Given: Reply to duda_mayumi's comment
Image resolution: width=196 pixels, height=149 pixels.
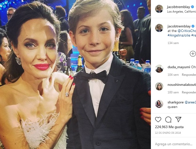Looking at the screenshot, I should point(189,75).
